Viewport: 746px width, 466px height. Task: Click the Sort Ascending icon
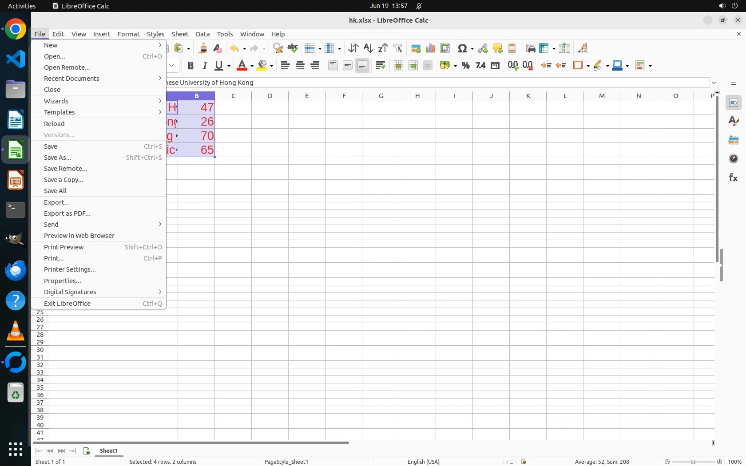(368, 48)
